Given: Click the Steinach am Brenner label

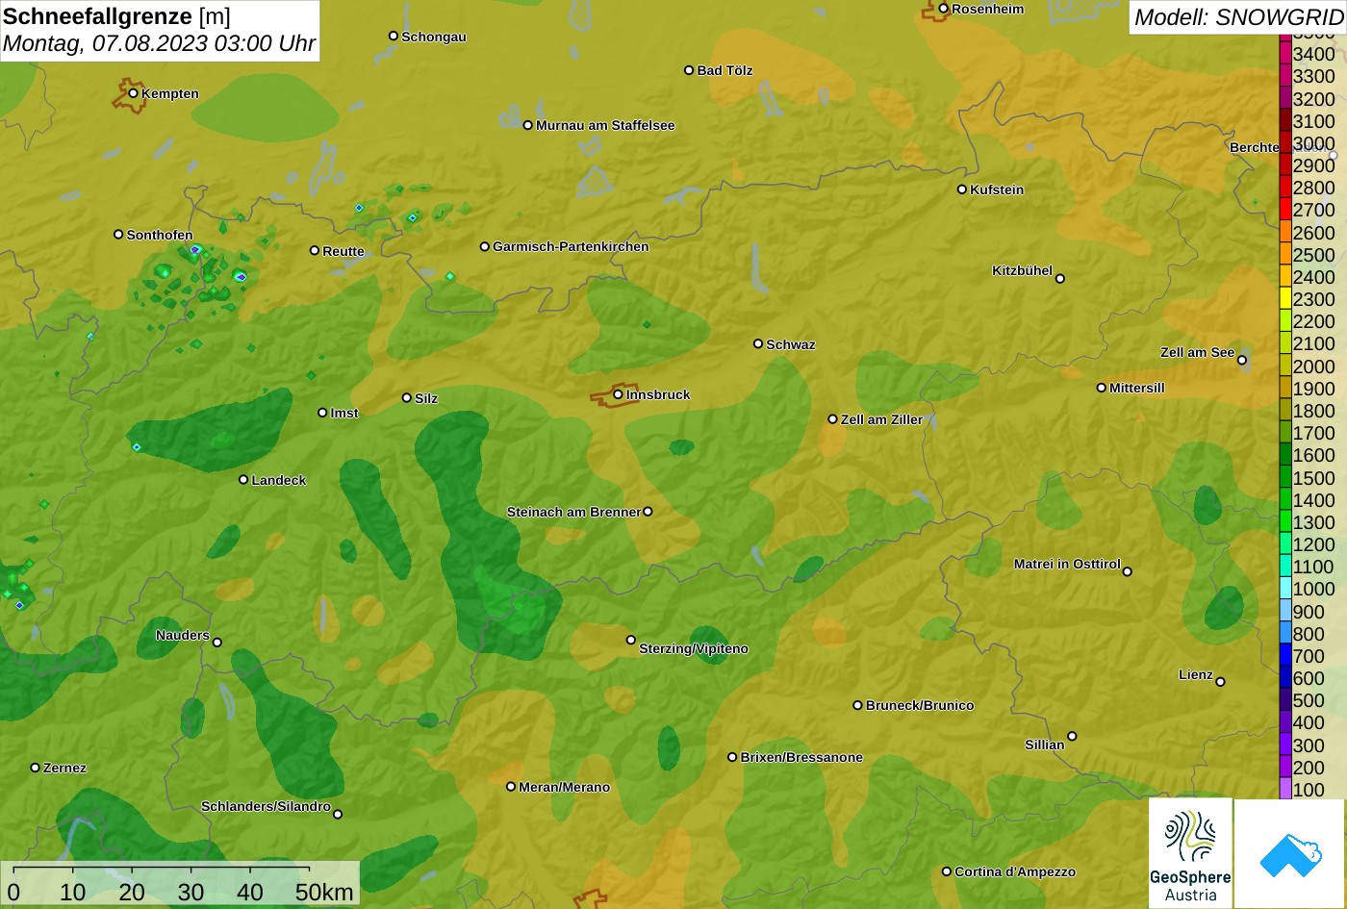Looking at the screenshot, I should click(x=573, y=512).
